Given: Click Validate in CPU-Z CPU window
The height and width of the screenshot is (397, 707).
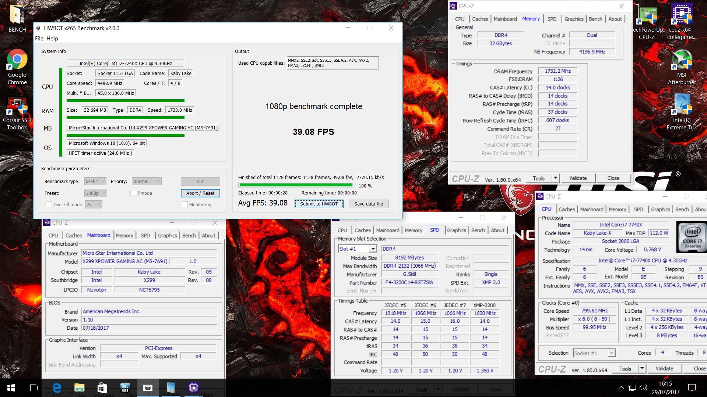Looking at the screenshot, I should 664,369.
